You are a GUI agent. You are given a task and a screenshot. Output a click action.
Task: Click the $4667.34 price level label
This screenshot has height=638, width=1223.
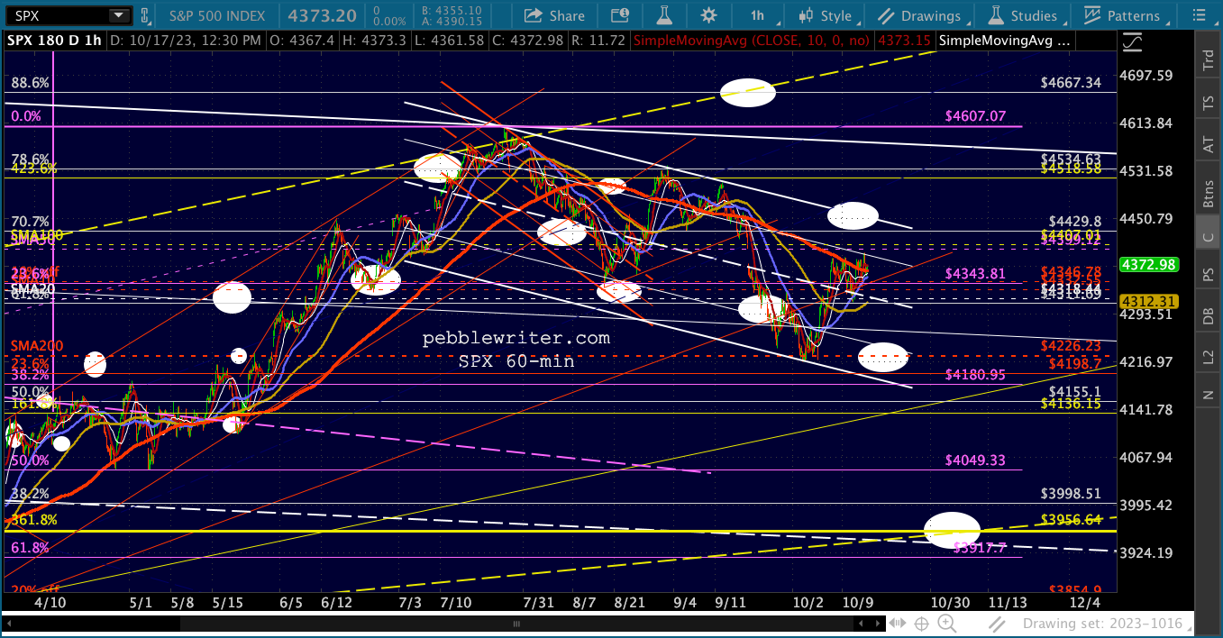(1071, 82)
